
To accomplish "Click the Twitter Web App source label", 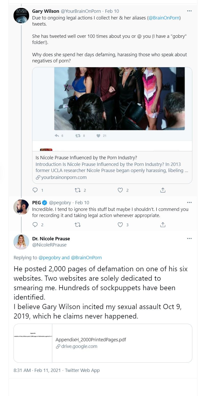I will [x=82, y=370].
